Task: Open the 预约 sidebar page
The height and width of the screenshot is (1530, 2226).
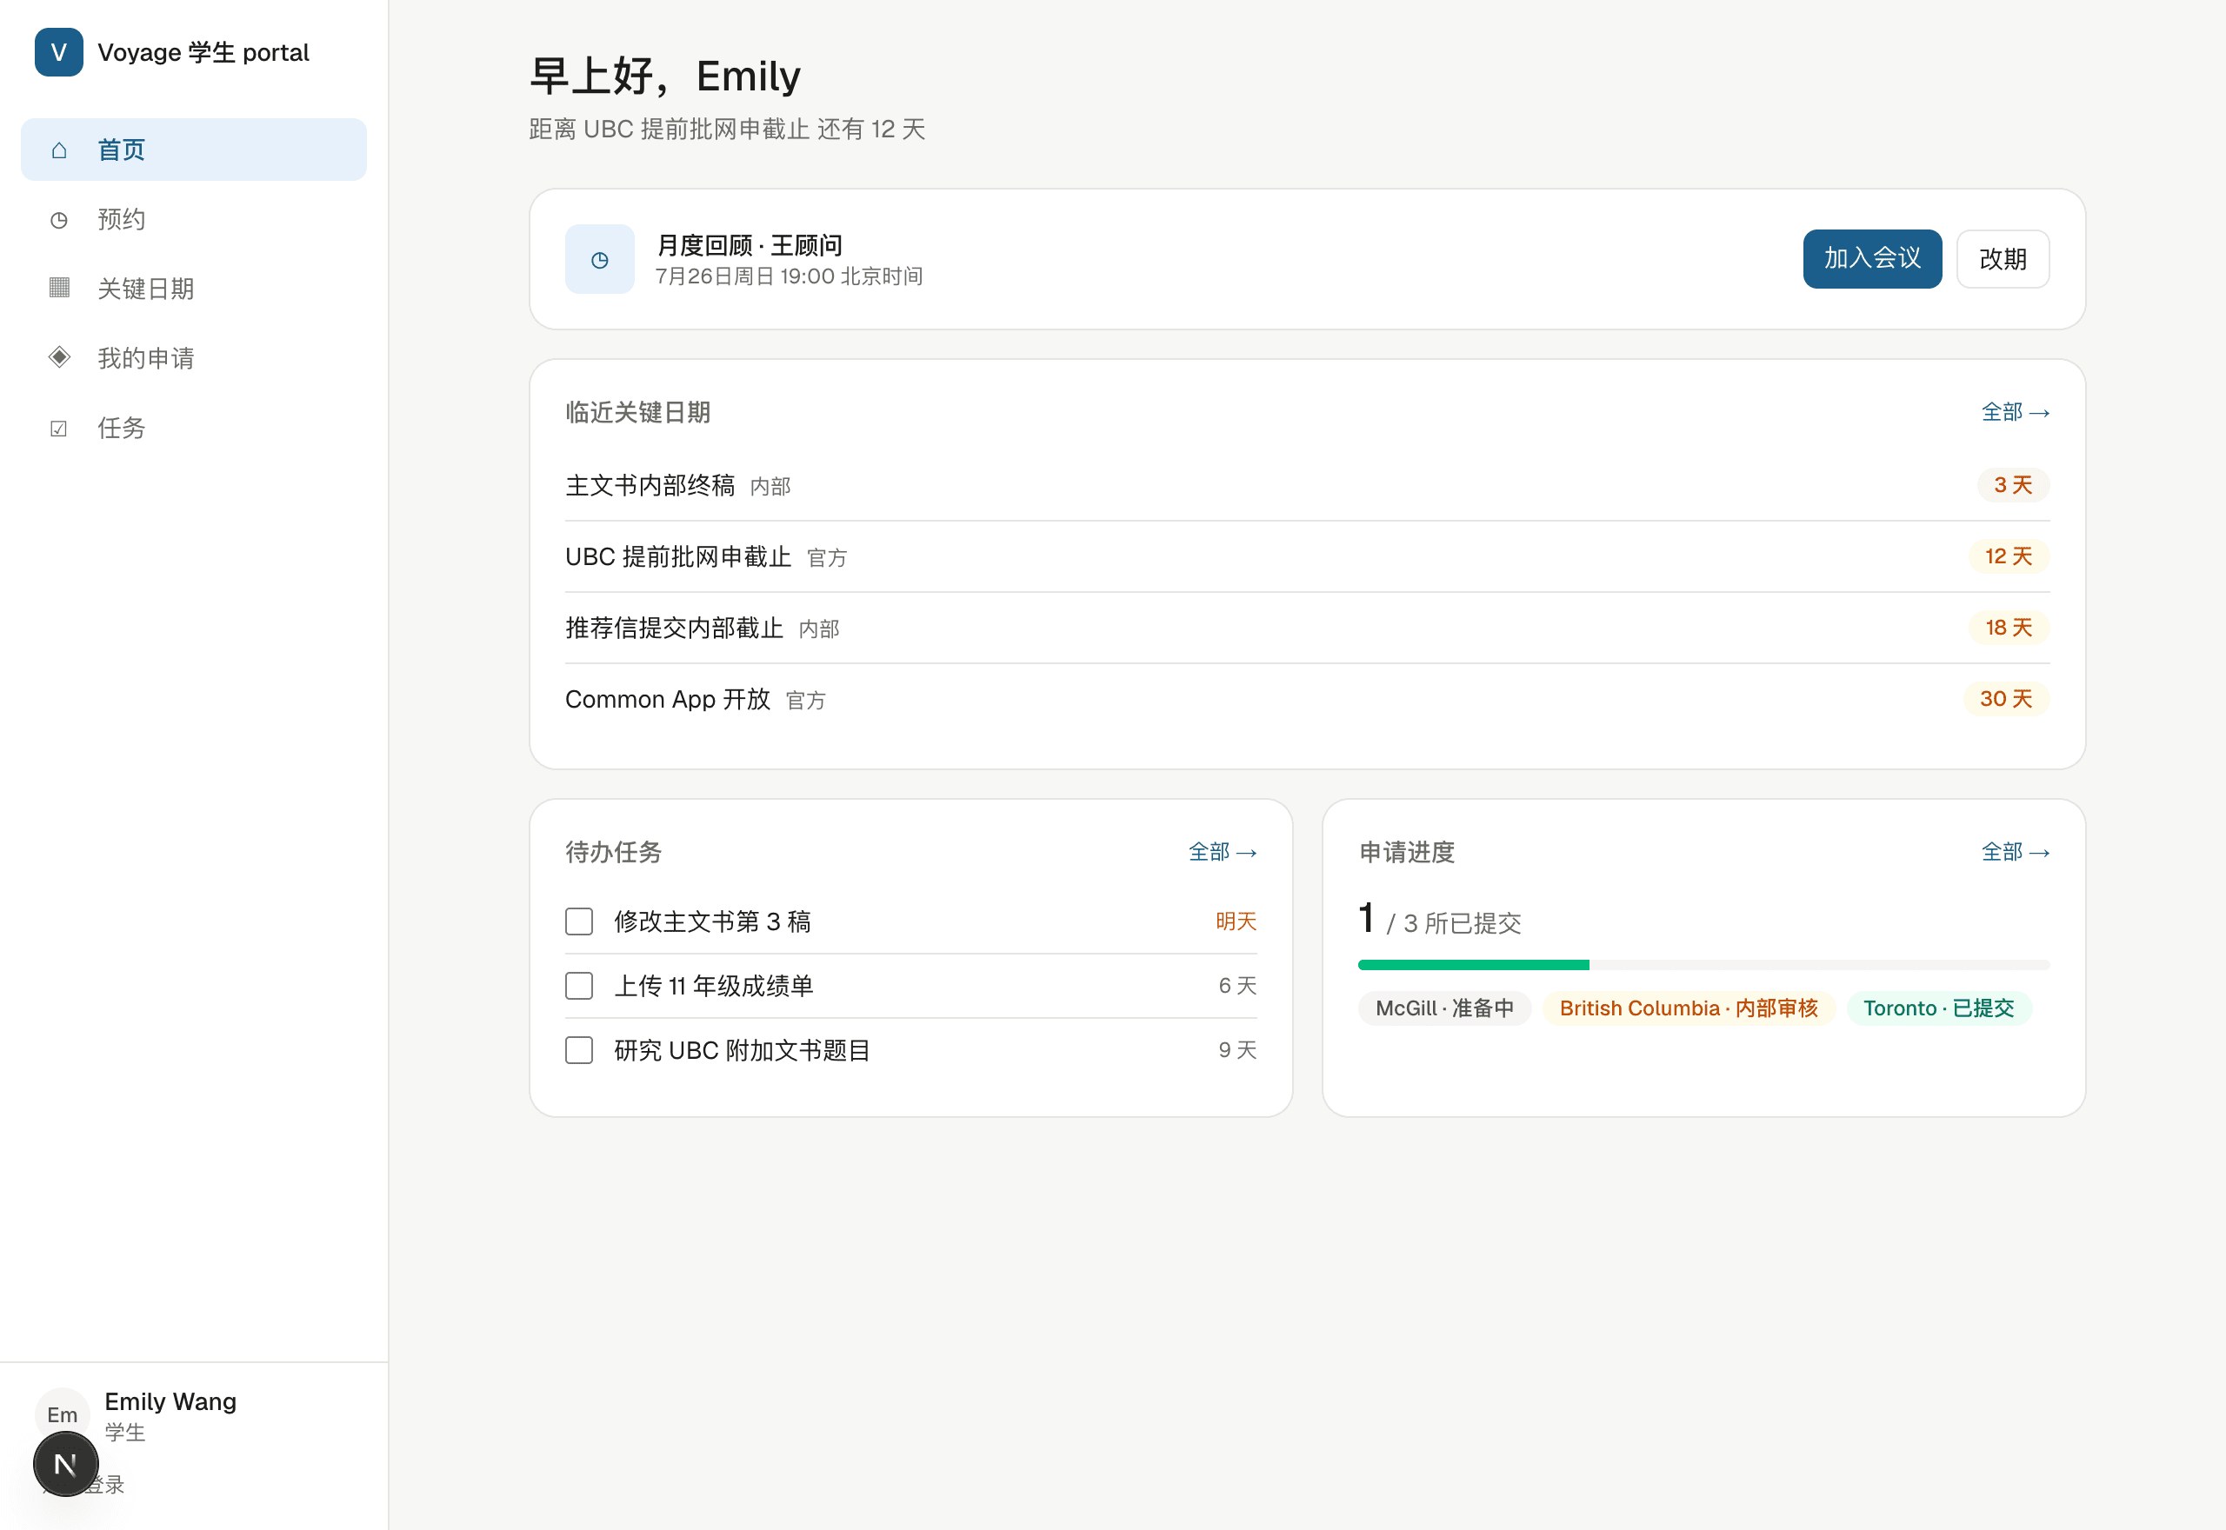Action: [x=194, y=220]
